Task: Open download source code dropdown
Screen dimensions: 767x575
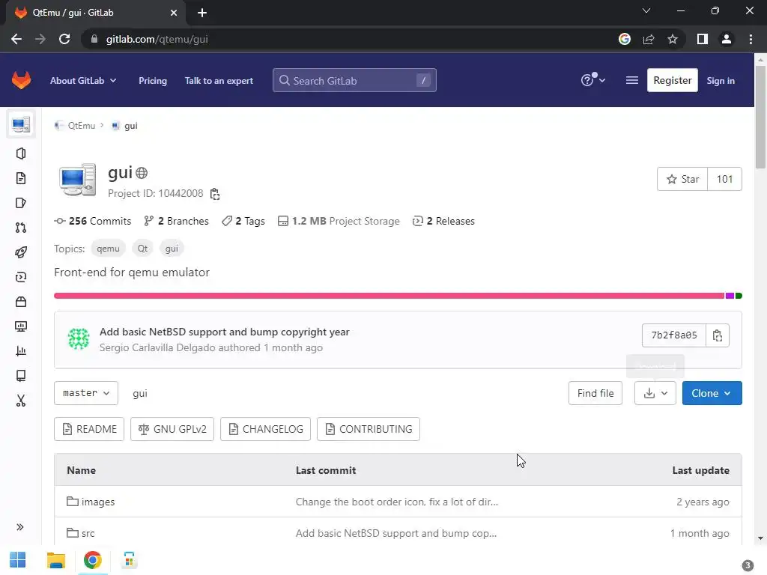Action: coord(655,393)
